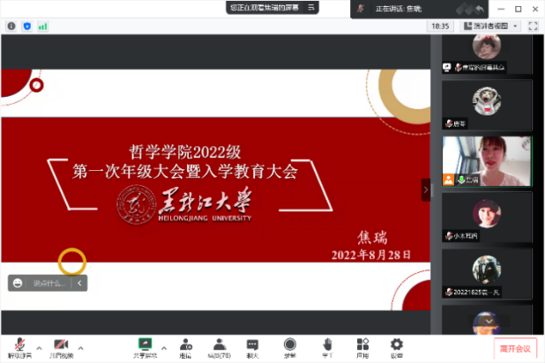Turn on the camera video
The width and height of the screenshot is (545, 363).
(x=61, y=344)
